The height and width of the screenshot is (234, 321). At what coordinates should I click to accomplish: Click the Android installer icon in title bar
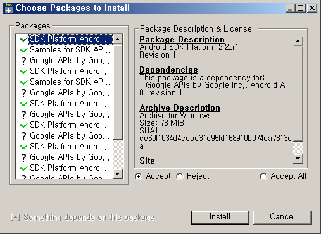pos(9,8)
